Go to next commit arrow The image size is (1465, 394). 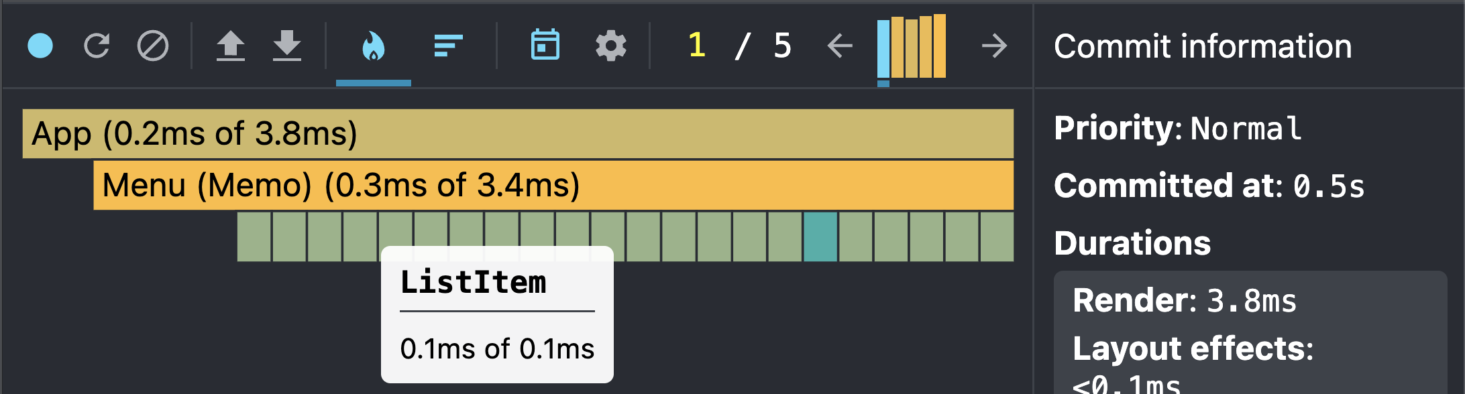click(x=994, y=46)
